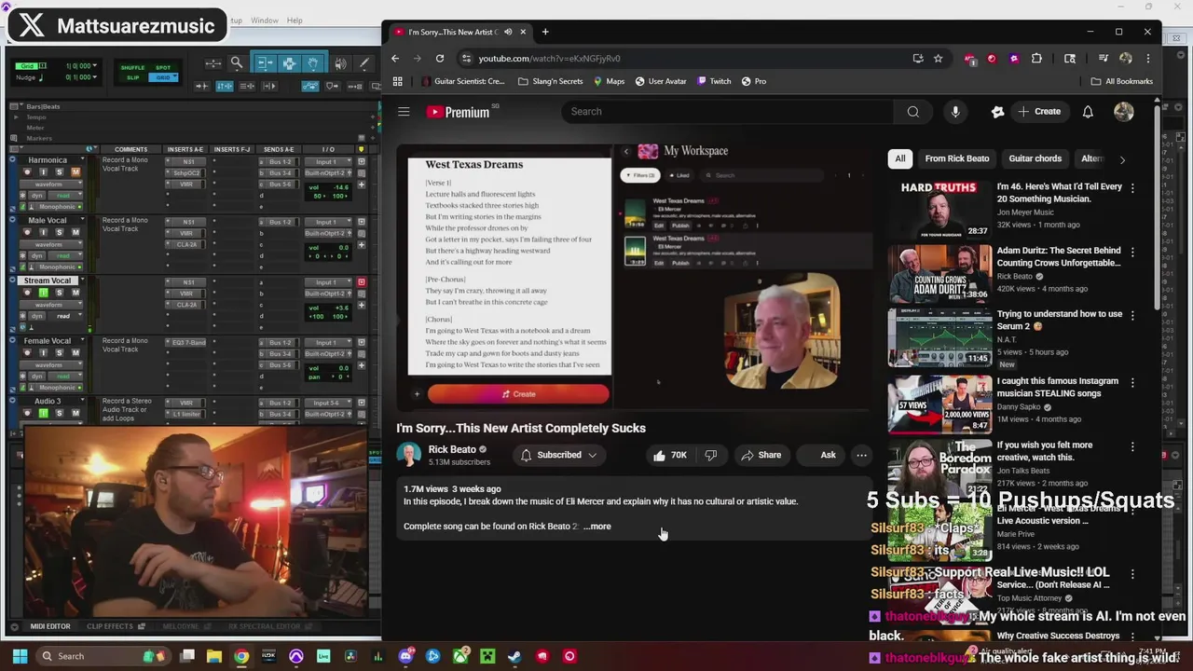Image resolution: width=1193 pixels, height=671 pixels.
Task: Toggle mute on Harmonica track
Action: (75, 171)
